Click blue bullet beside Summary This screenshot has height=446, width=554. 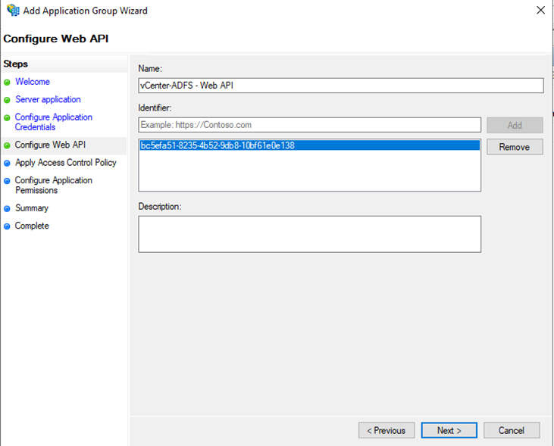(x=7, y=209)
